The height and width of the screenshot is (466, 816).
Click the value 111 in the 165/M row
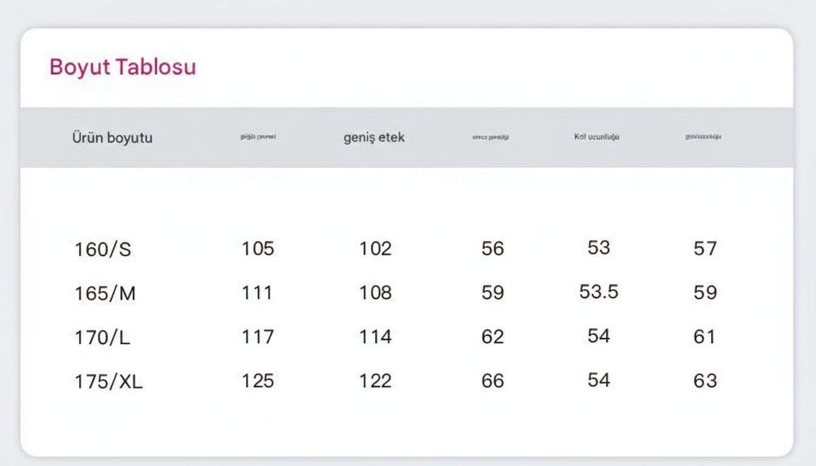(257, 293)
